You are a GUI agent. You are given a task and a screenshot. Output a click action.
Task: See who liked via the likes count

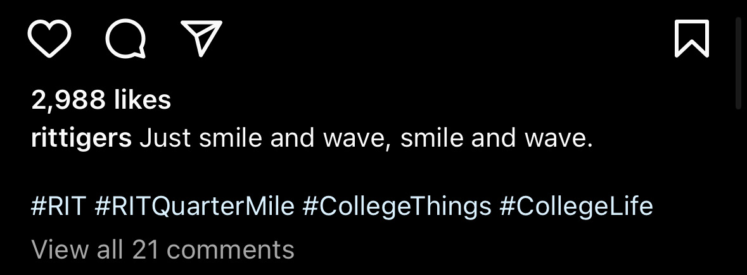[101, 100]
